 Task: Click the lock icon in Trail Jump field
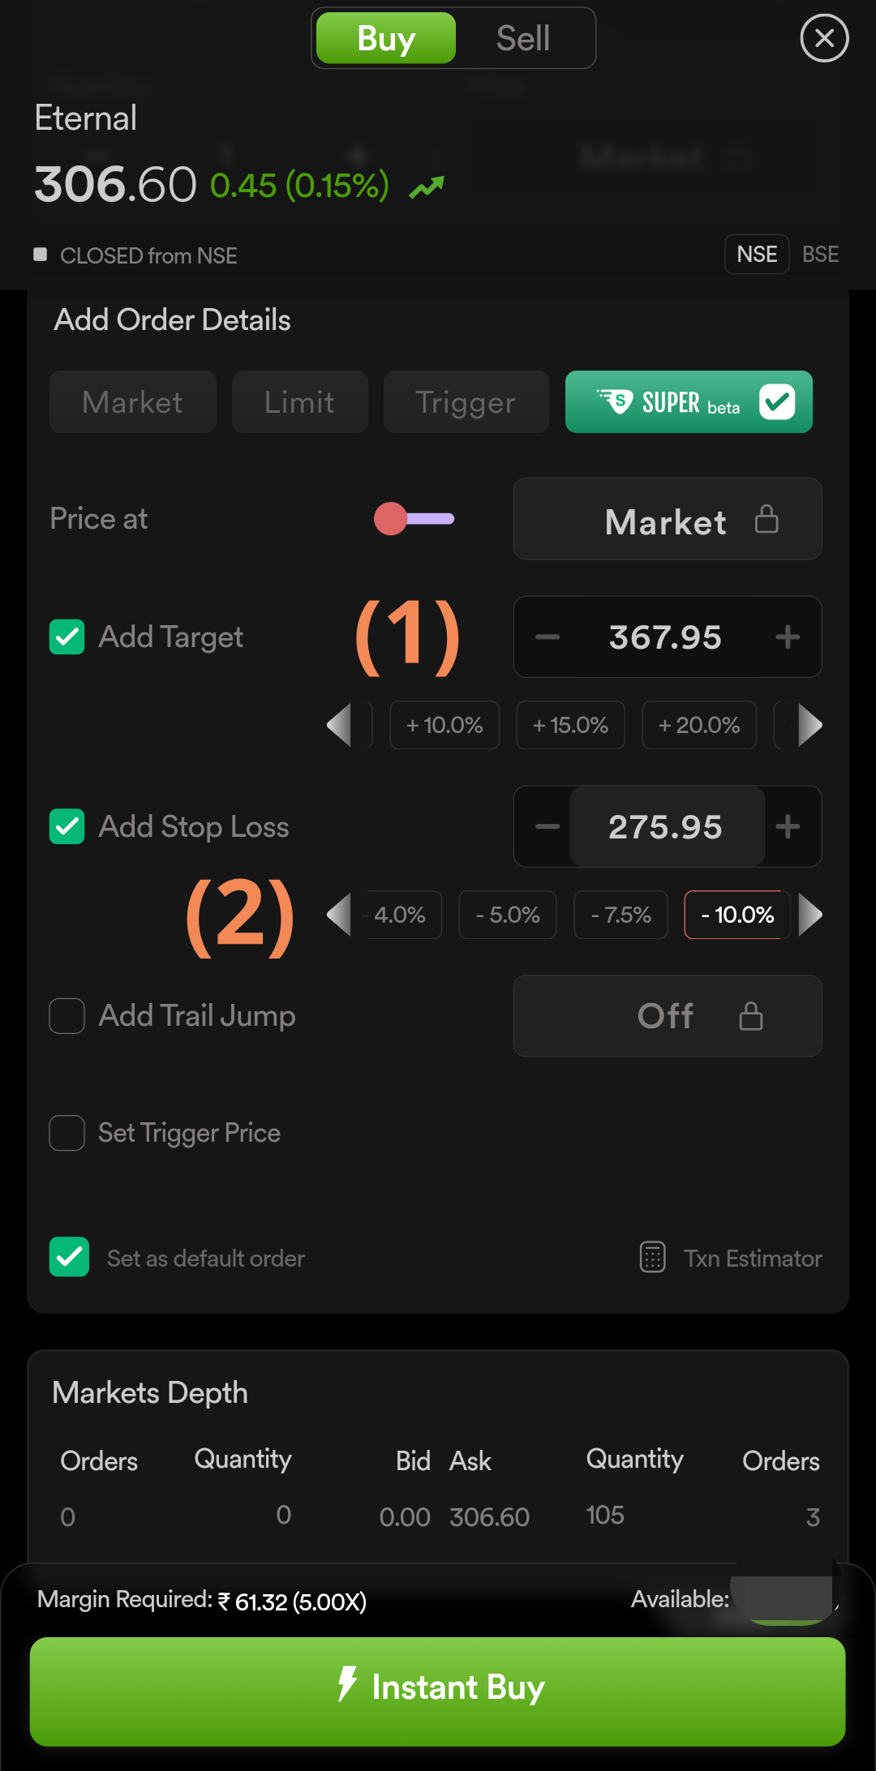[751, 1016]
